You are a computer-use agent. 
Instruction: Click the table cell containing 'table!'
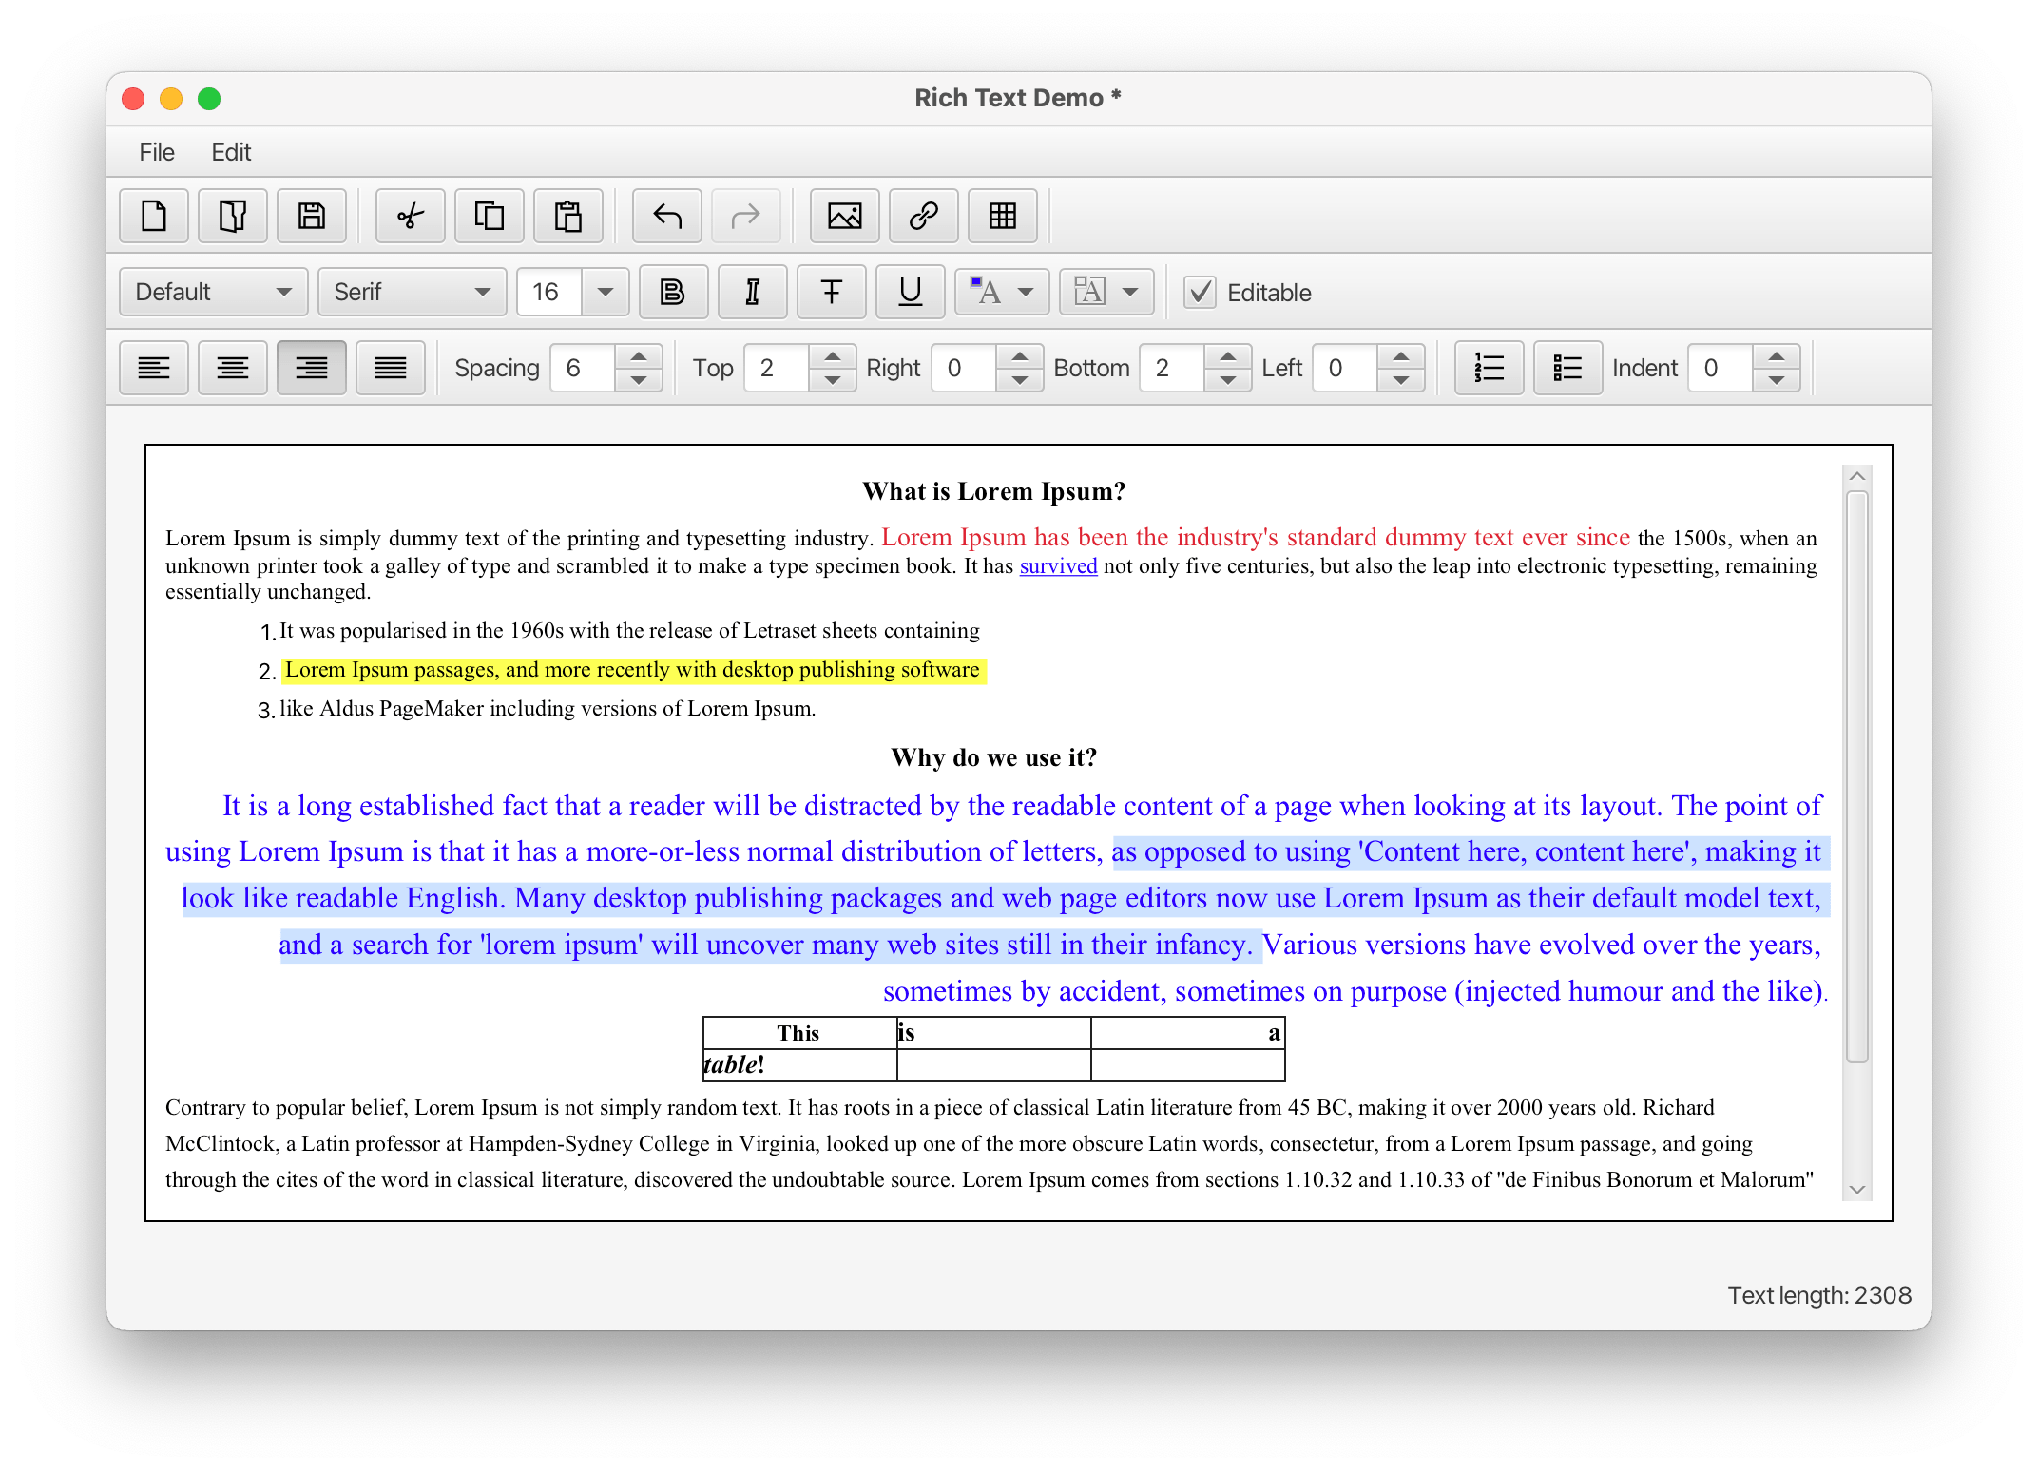click(x=799, y=1064)
